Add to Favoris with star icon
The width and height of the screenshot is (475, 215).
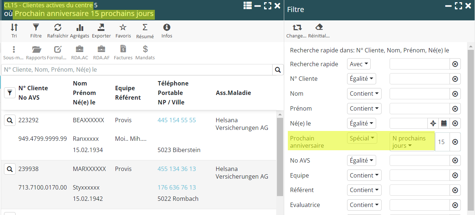pyautogui.click(x=123, y=28)
